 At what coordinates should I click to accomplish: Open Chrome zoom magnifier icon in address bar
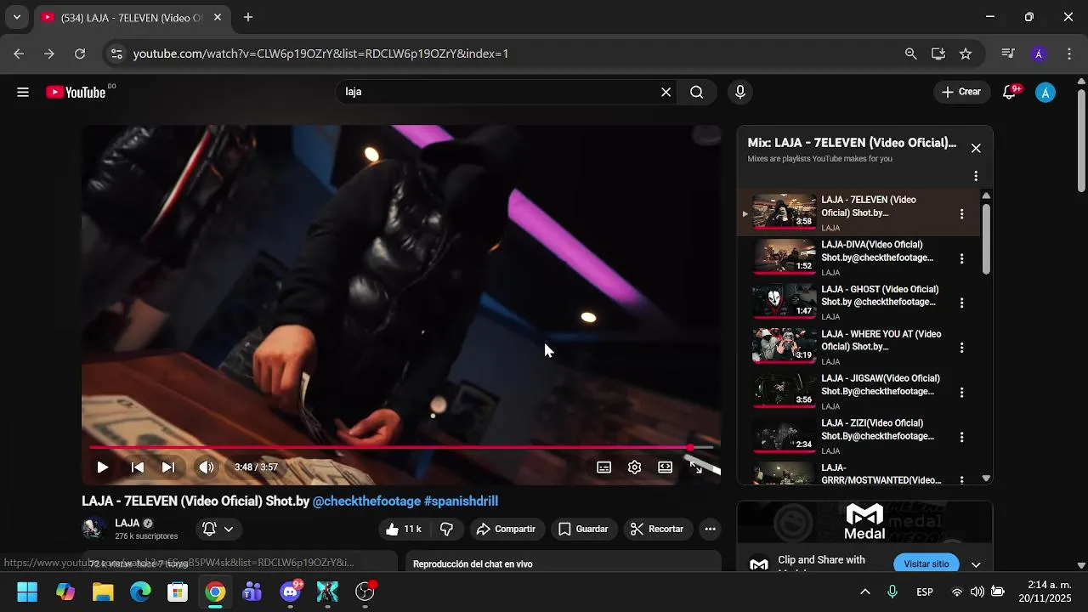[911, 54]
